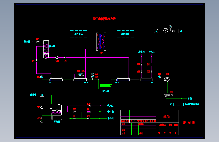Image resolution: width=219 pixels, height=142 pixels.
Task: Click the 软水进 label near C01
Action: pos(27,42)
